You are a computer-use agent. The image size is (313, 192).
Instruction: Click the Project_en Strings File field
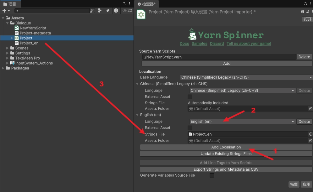[248, 134]
